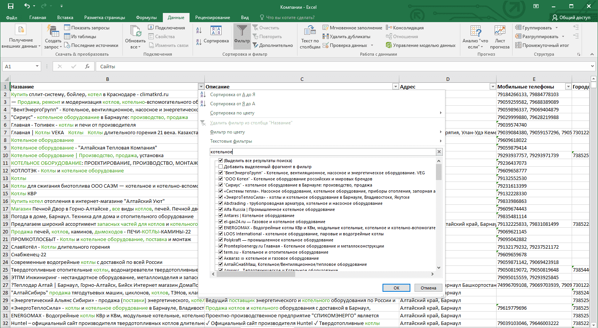
Task: Open the Файл tab
Action: (x=12, y=18)
